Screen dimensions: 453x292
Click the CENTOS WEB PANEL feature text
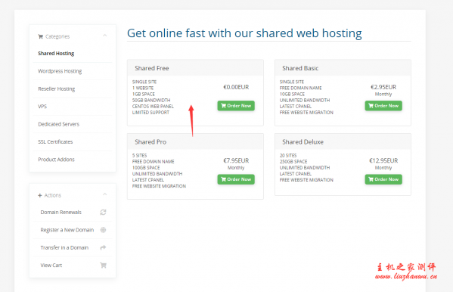153,107
